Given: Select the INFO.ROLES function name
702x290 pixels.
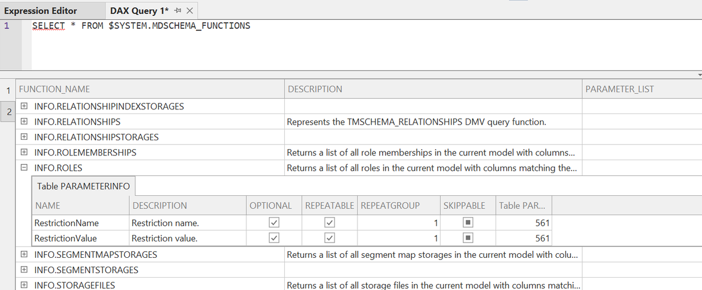Looking at the screenshot, I should pyautogui.click(x=58, y=167).
